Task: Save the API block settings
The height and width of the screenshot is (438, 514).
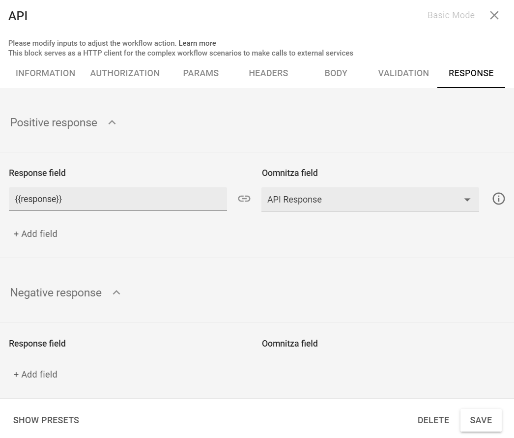Action: (481, 420)
